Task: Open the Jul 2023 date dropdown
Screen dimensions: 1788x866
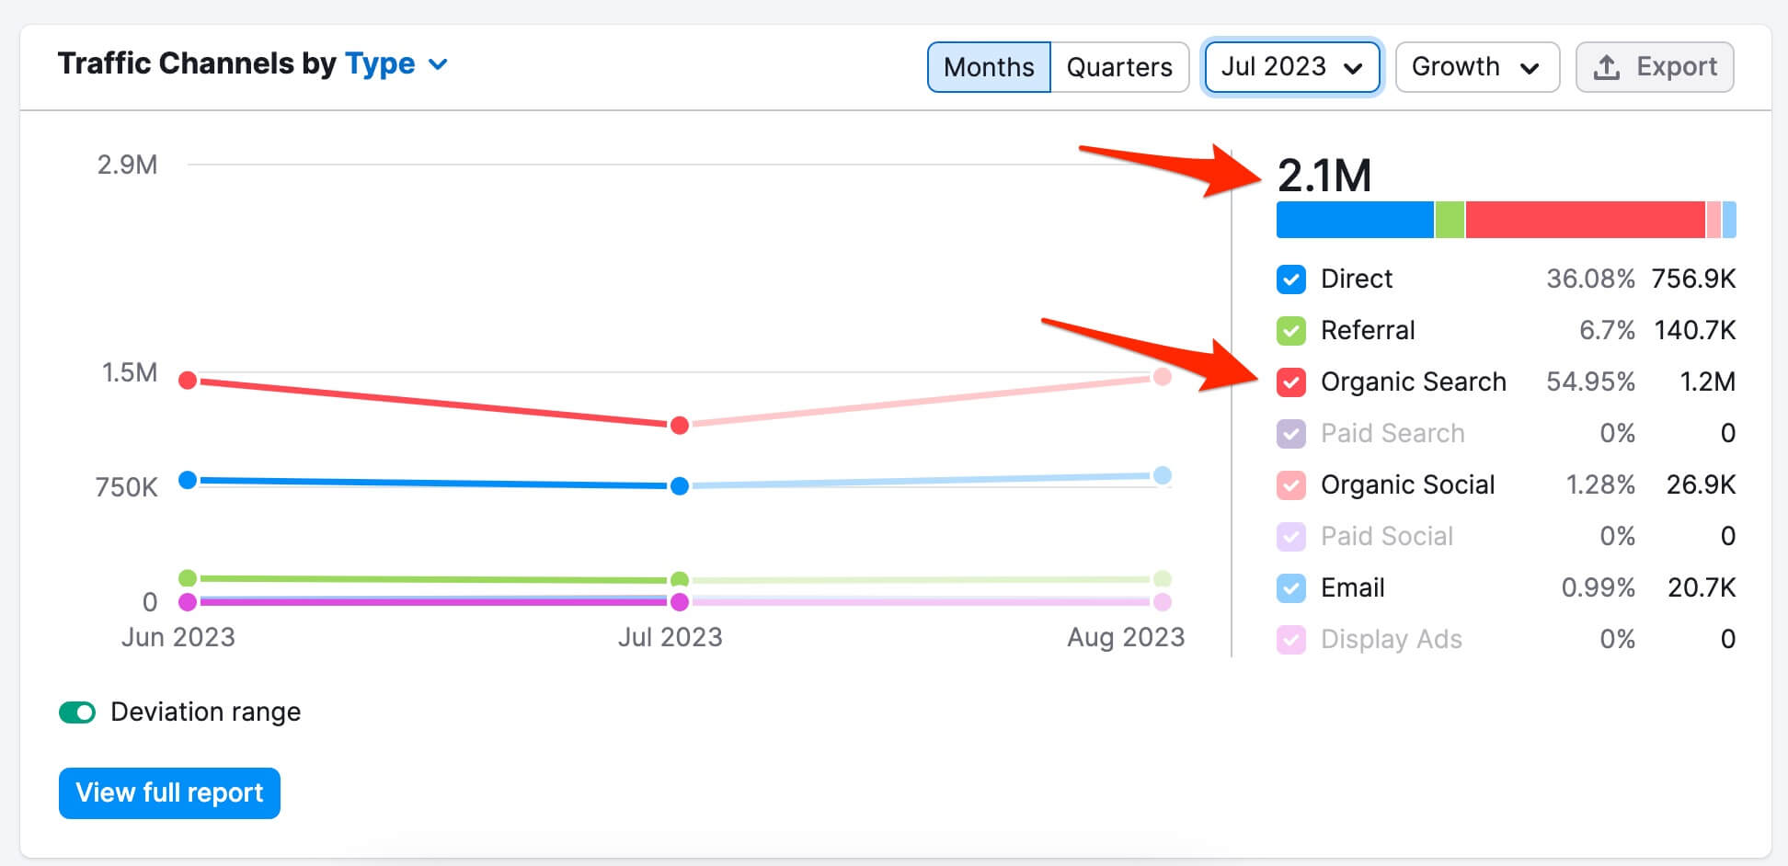Action: click(x=1292, y=67)
